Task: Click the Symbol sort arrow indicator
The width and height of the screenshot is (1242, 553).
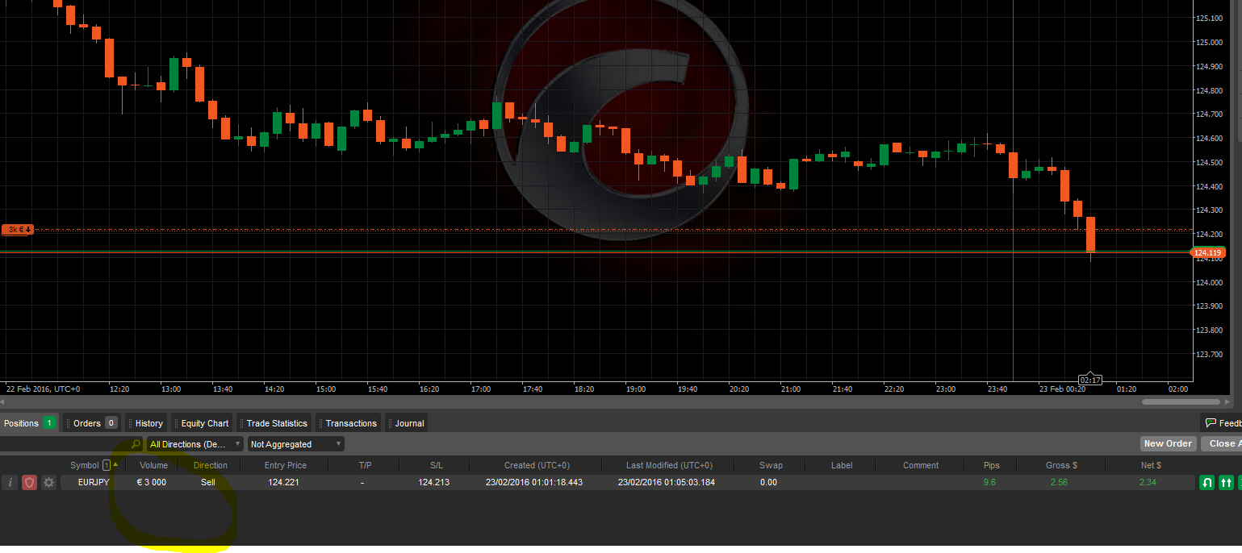Action: 115,464
